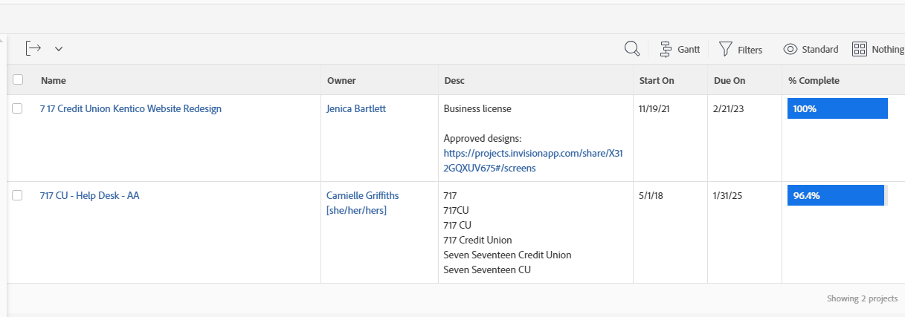
Task: Tick the select-all checkbox in header
Action: pyautogui.click(x=18, y=79)
